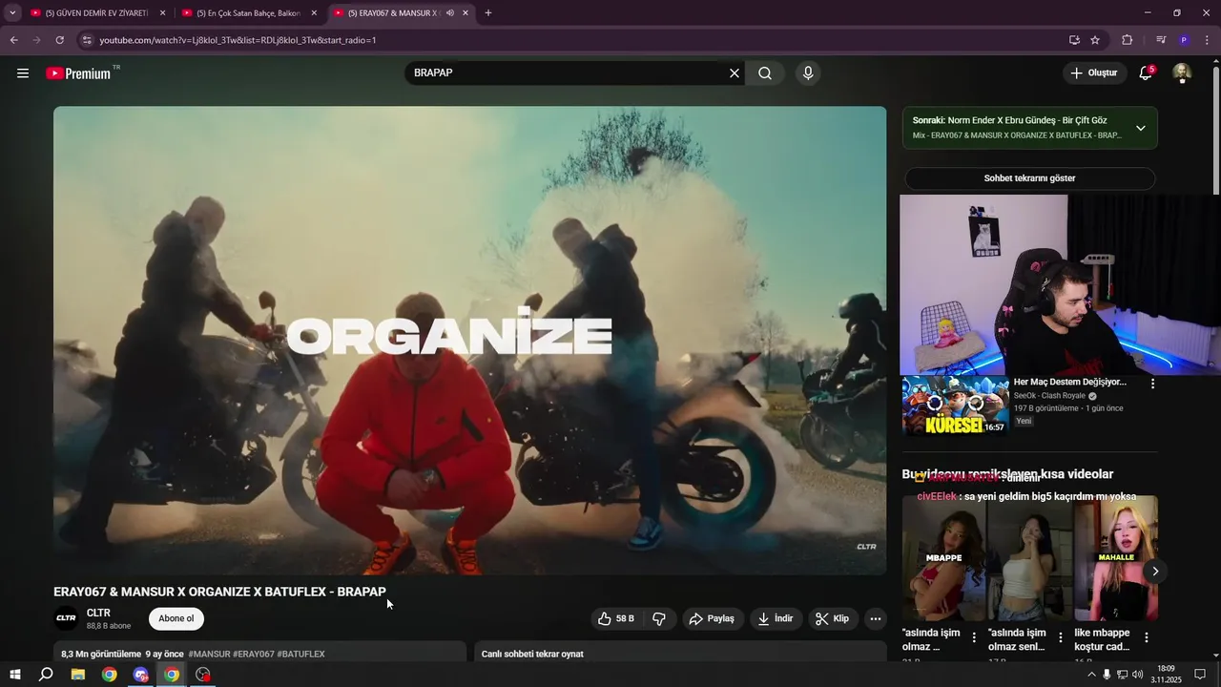Image resolution: width=1221 pixels, height=687 pixels.
Task: Open YouTube notifications bell
Action: click(1146, 73)
